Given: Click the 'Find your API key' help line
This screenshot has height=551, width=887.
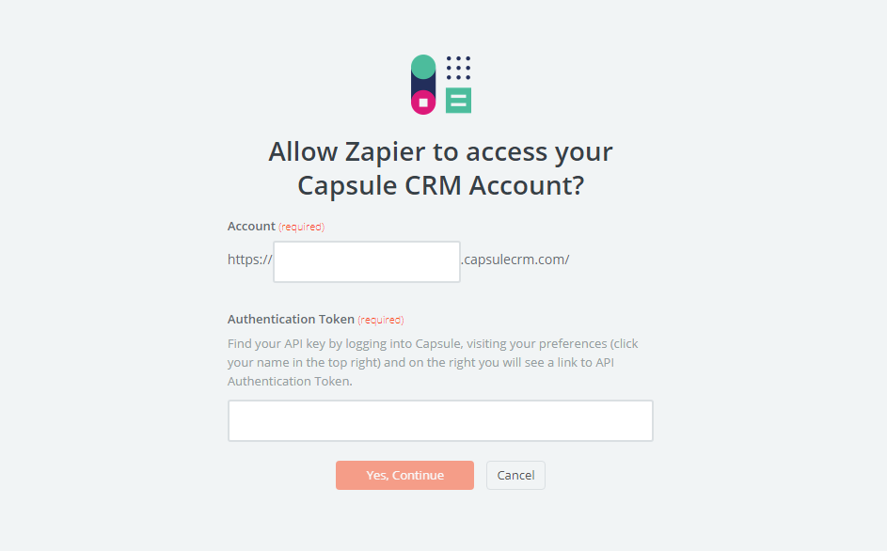Looking at the screenshot, I should (x=433, y=343).
